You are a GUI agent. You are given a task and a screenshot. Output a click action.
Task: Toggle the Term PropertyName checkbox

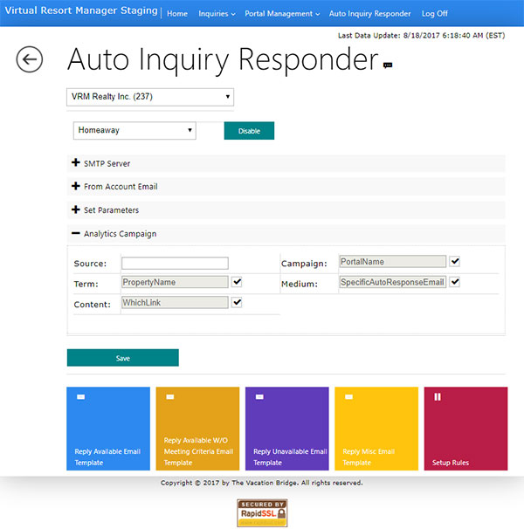click(x=237, y=282)
